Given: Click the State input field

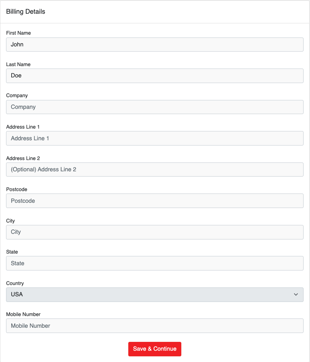Looking at the screenshot, I should (154, 263).
